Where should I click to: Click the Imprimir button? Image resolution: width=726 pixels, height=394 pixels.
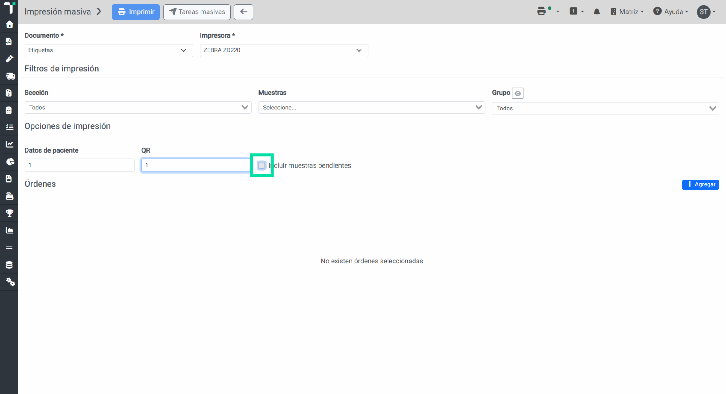pos(136,12)
